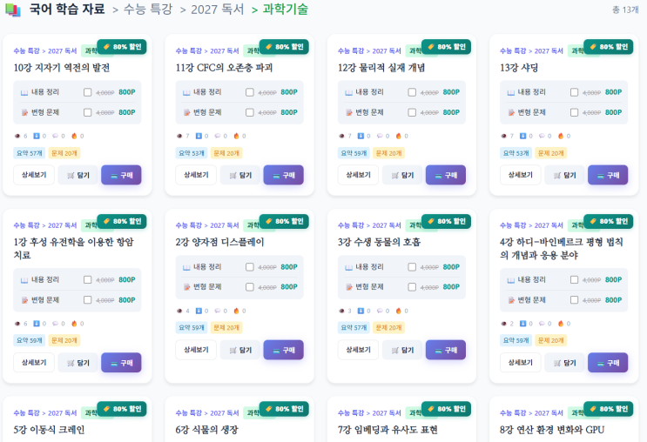
Task: Click the 요약 59개 tag on 4강 card
Action: (516, 341)
